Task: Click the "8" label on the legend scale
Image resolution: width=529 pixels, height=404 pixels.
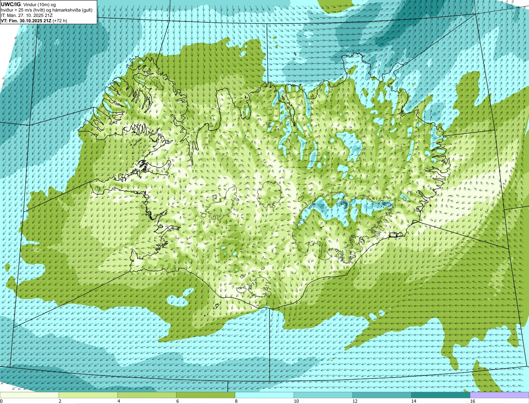Action: click(x=236, y=401)
